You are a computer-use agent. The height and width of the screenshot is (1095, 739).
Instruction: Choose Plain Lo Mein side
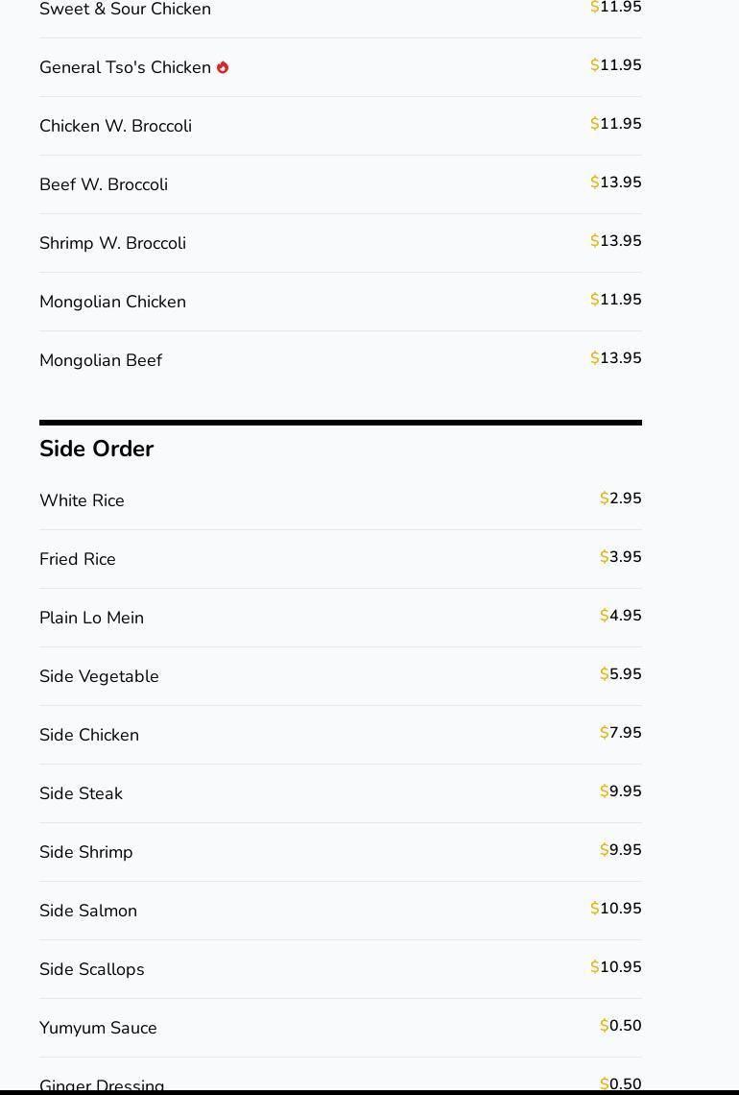[341, 618]
